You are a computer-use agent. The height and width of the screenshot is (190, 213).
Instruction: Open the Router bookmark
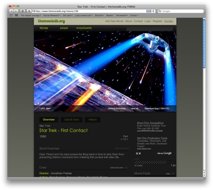[110, 16]
